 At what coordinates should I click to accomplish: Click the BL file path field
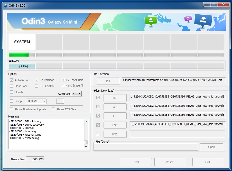pyautogui.click(x=178, y=98)
